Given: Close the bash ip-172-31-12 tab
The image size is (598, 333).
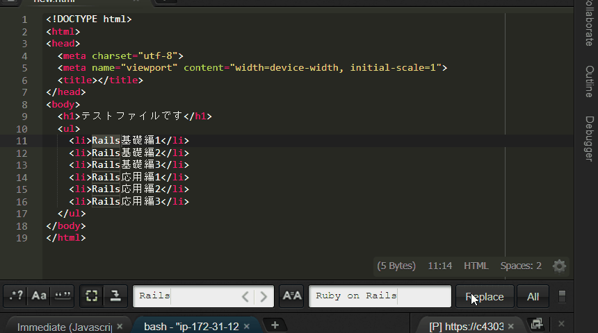Looking at the screenshot, I should coord(246,327).
